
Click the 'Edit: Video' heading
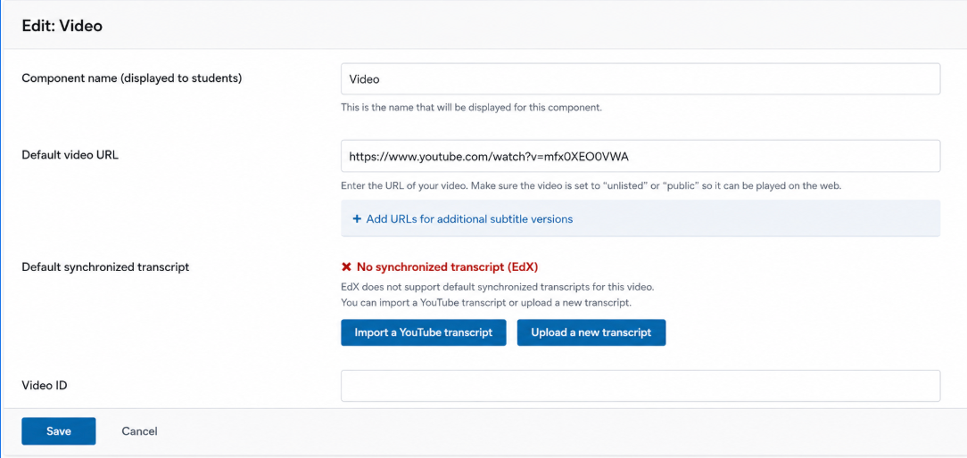point(62,26)
